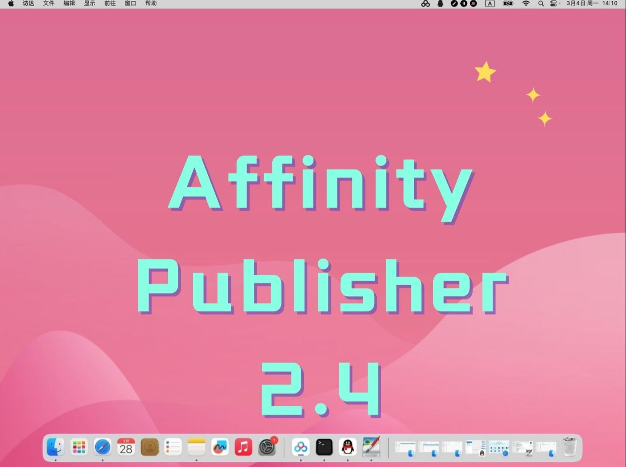Image resolution: width=626 pixels, height=467 pixels.
Task: Open the Notes app in the Dock
Action: point(196,447)
